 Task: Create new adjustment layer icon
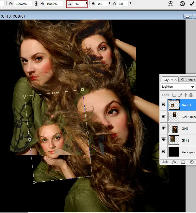pyautogui.click(x=192, y=161)
